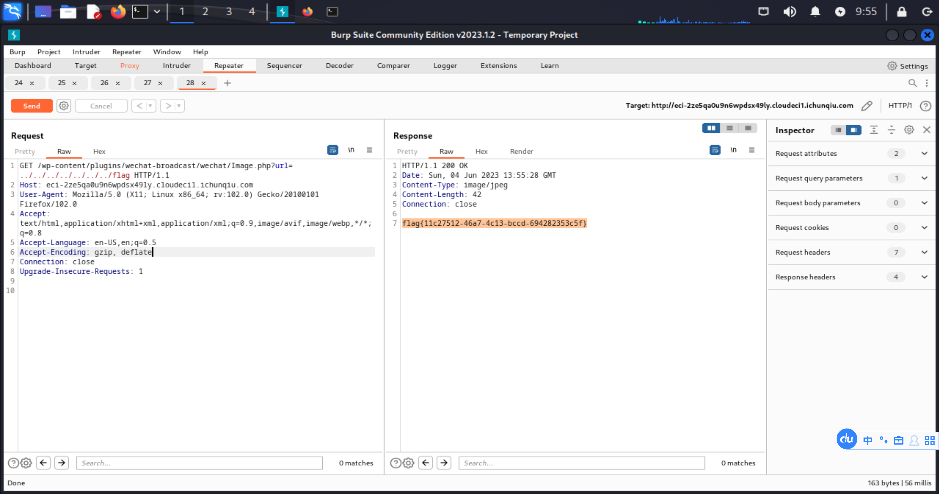
Task: Open Repeater send settings gear
Action: pyautogui.click(x=64, y=106)
